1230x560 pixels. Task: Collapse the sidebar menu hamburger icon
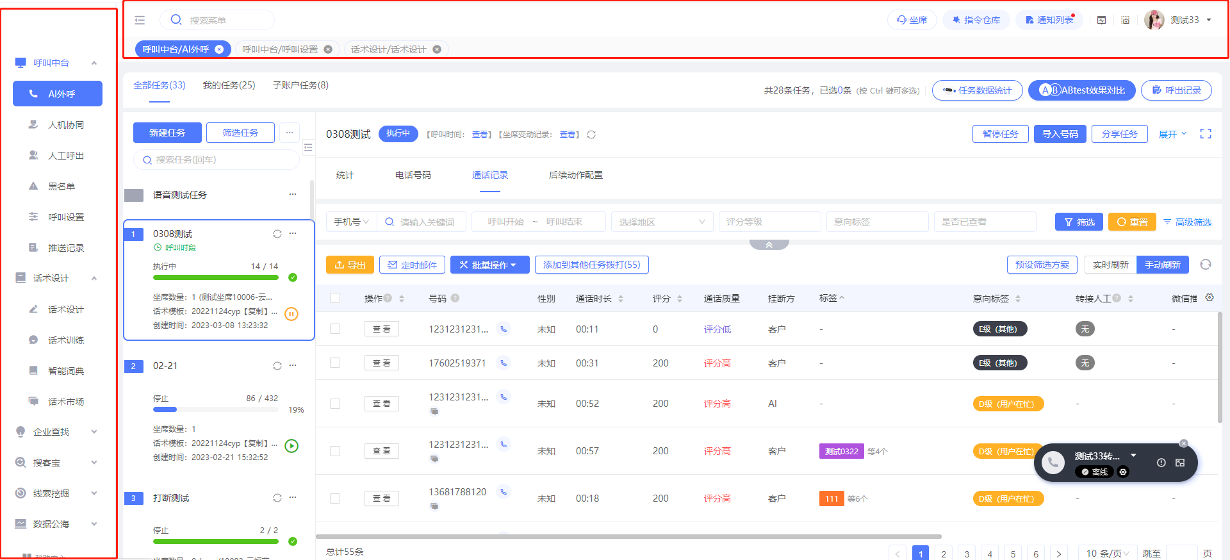click(x=140, y=20)
